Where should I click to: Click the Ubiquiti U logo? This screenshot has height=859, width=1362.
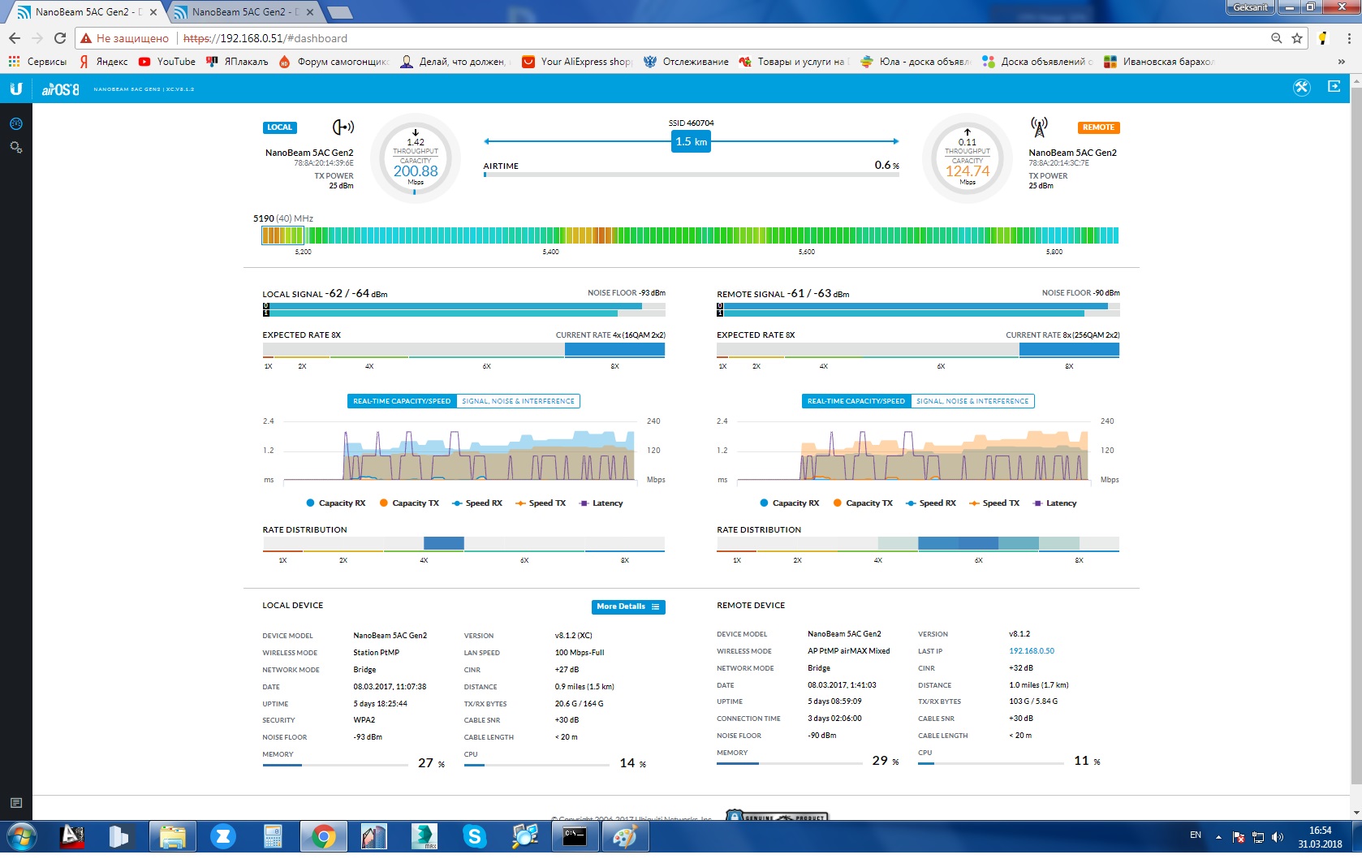(15, 88)
